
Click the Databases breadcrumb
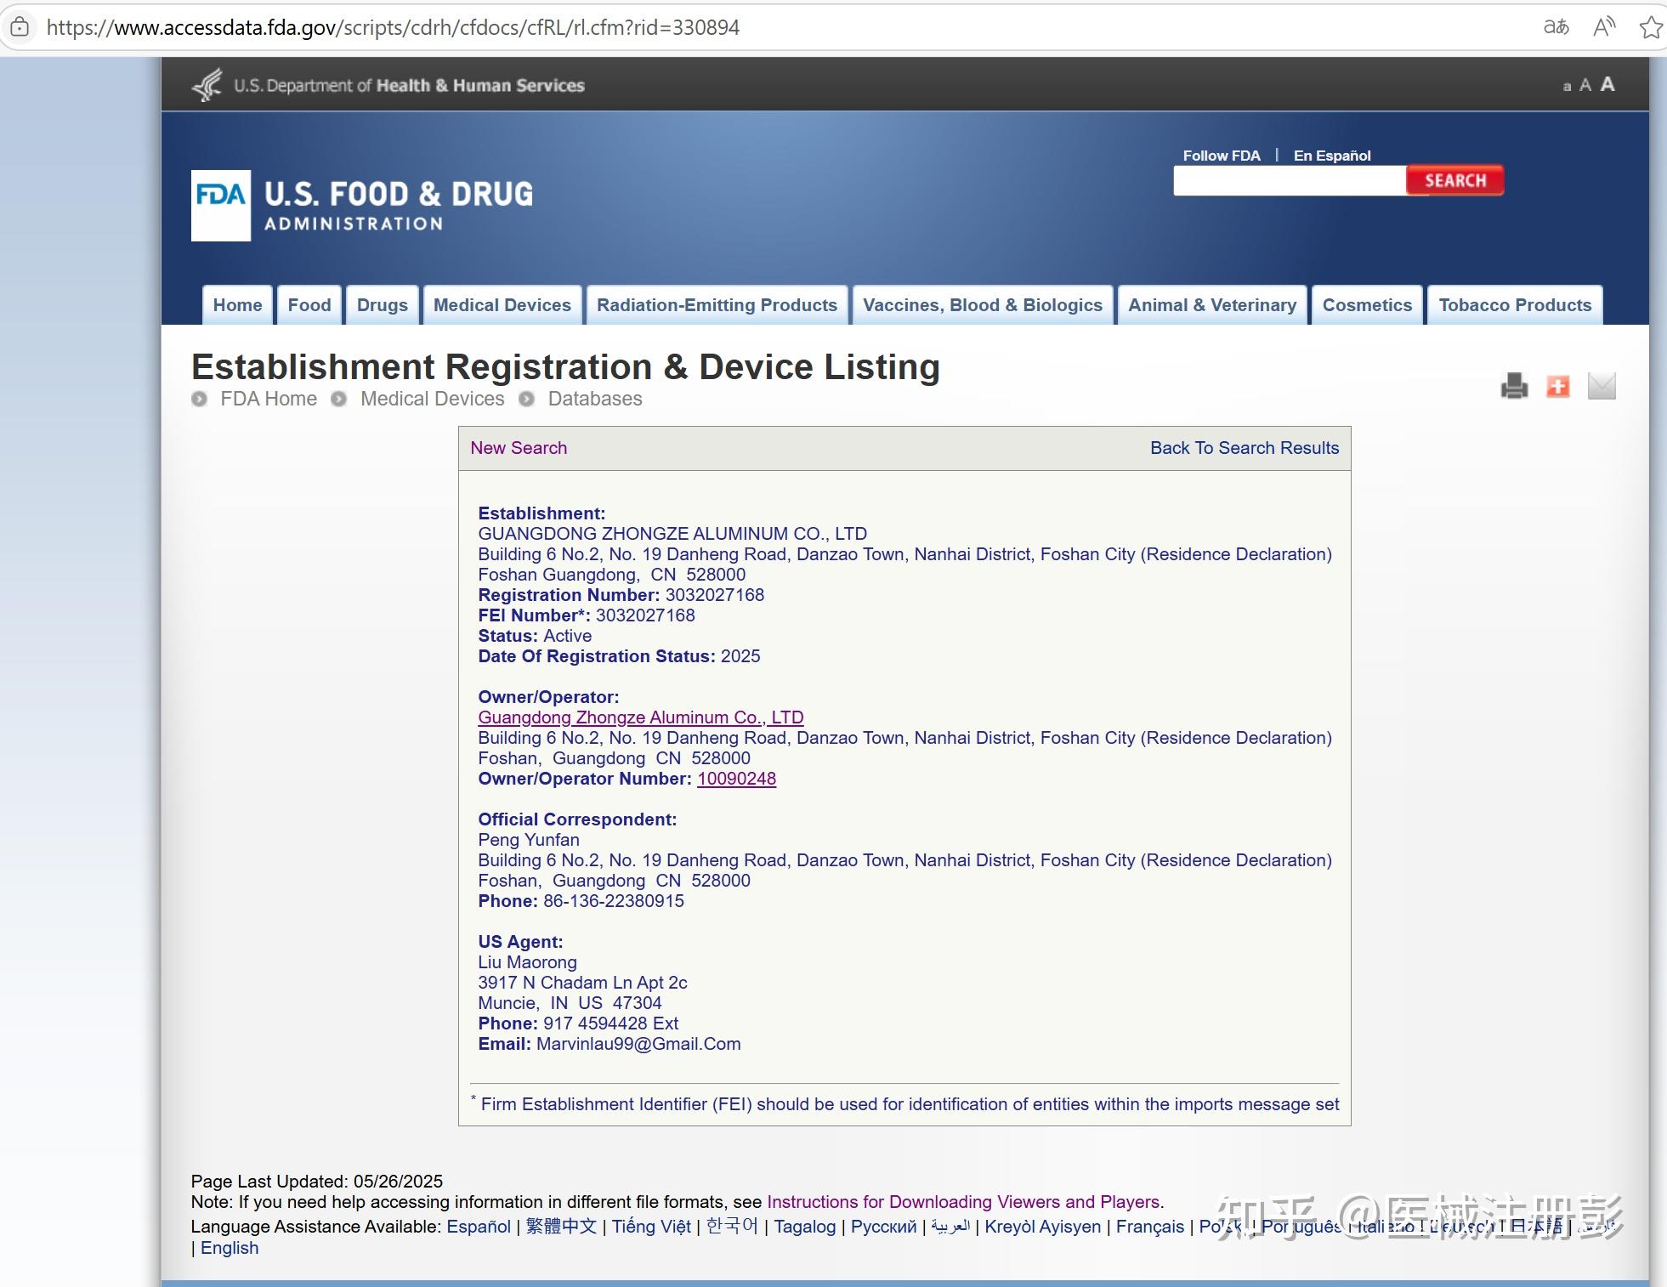coord(595,399)
